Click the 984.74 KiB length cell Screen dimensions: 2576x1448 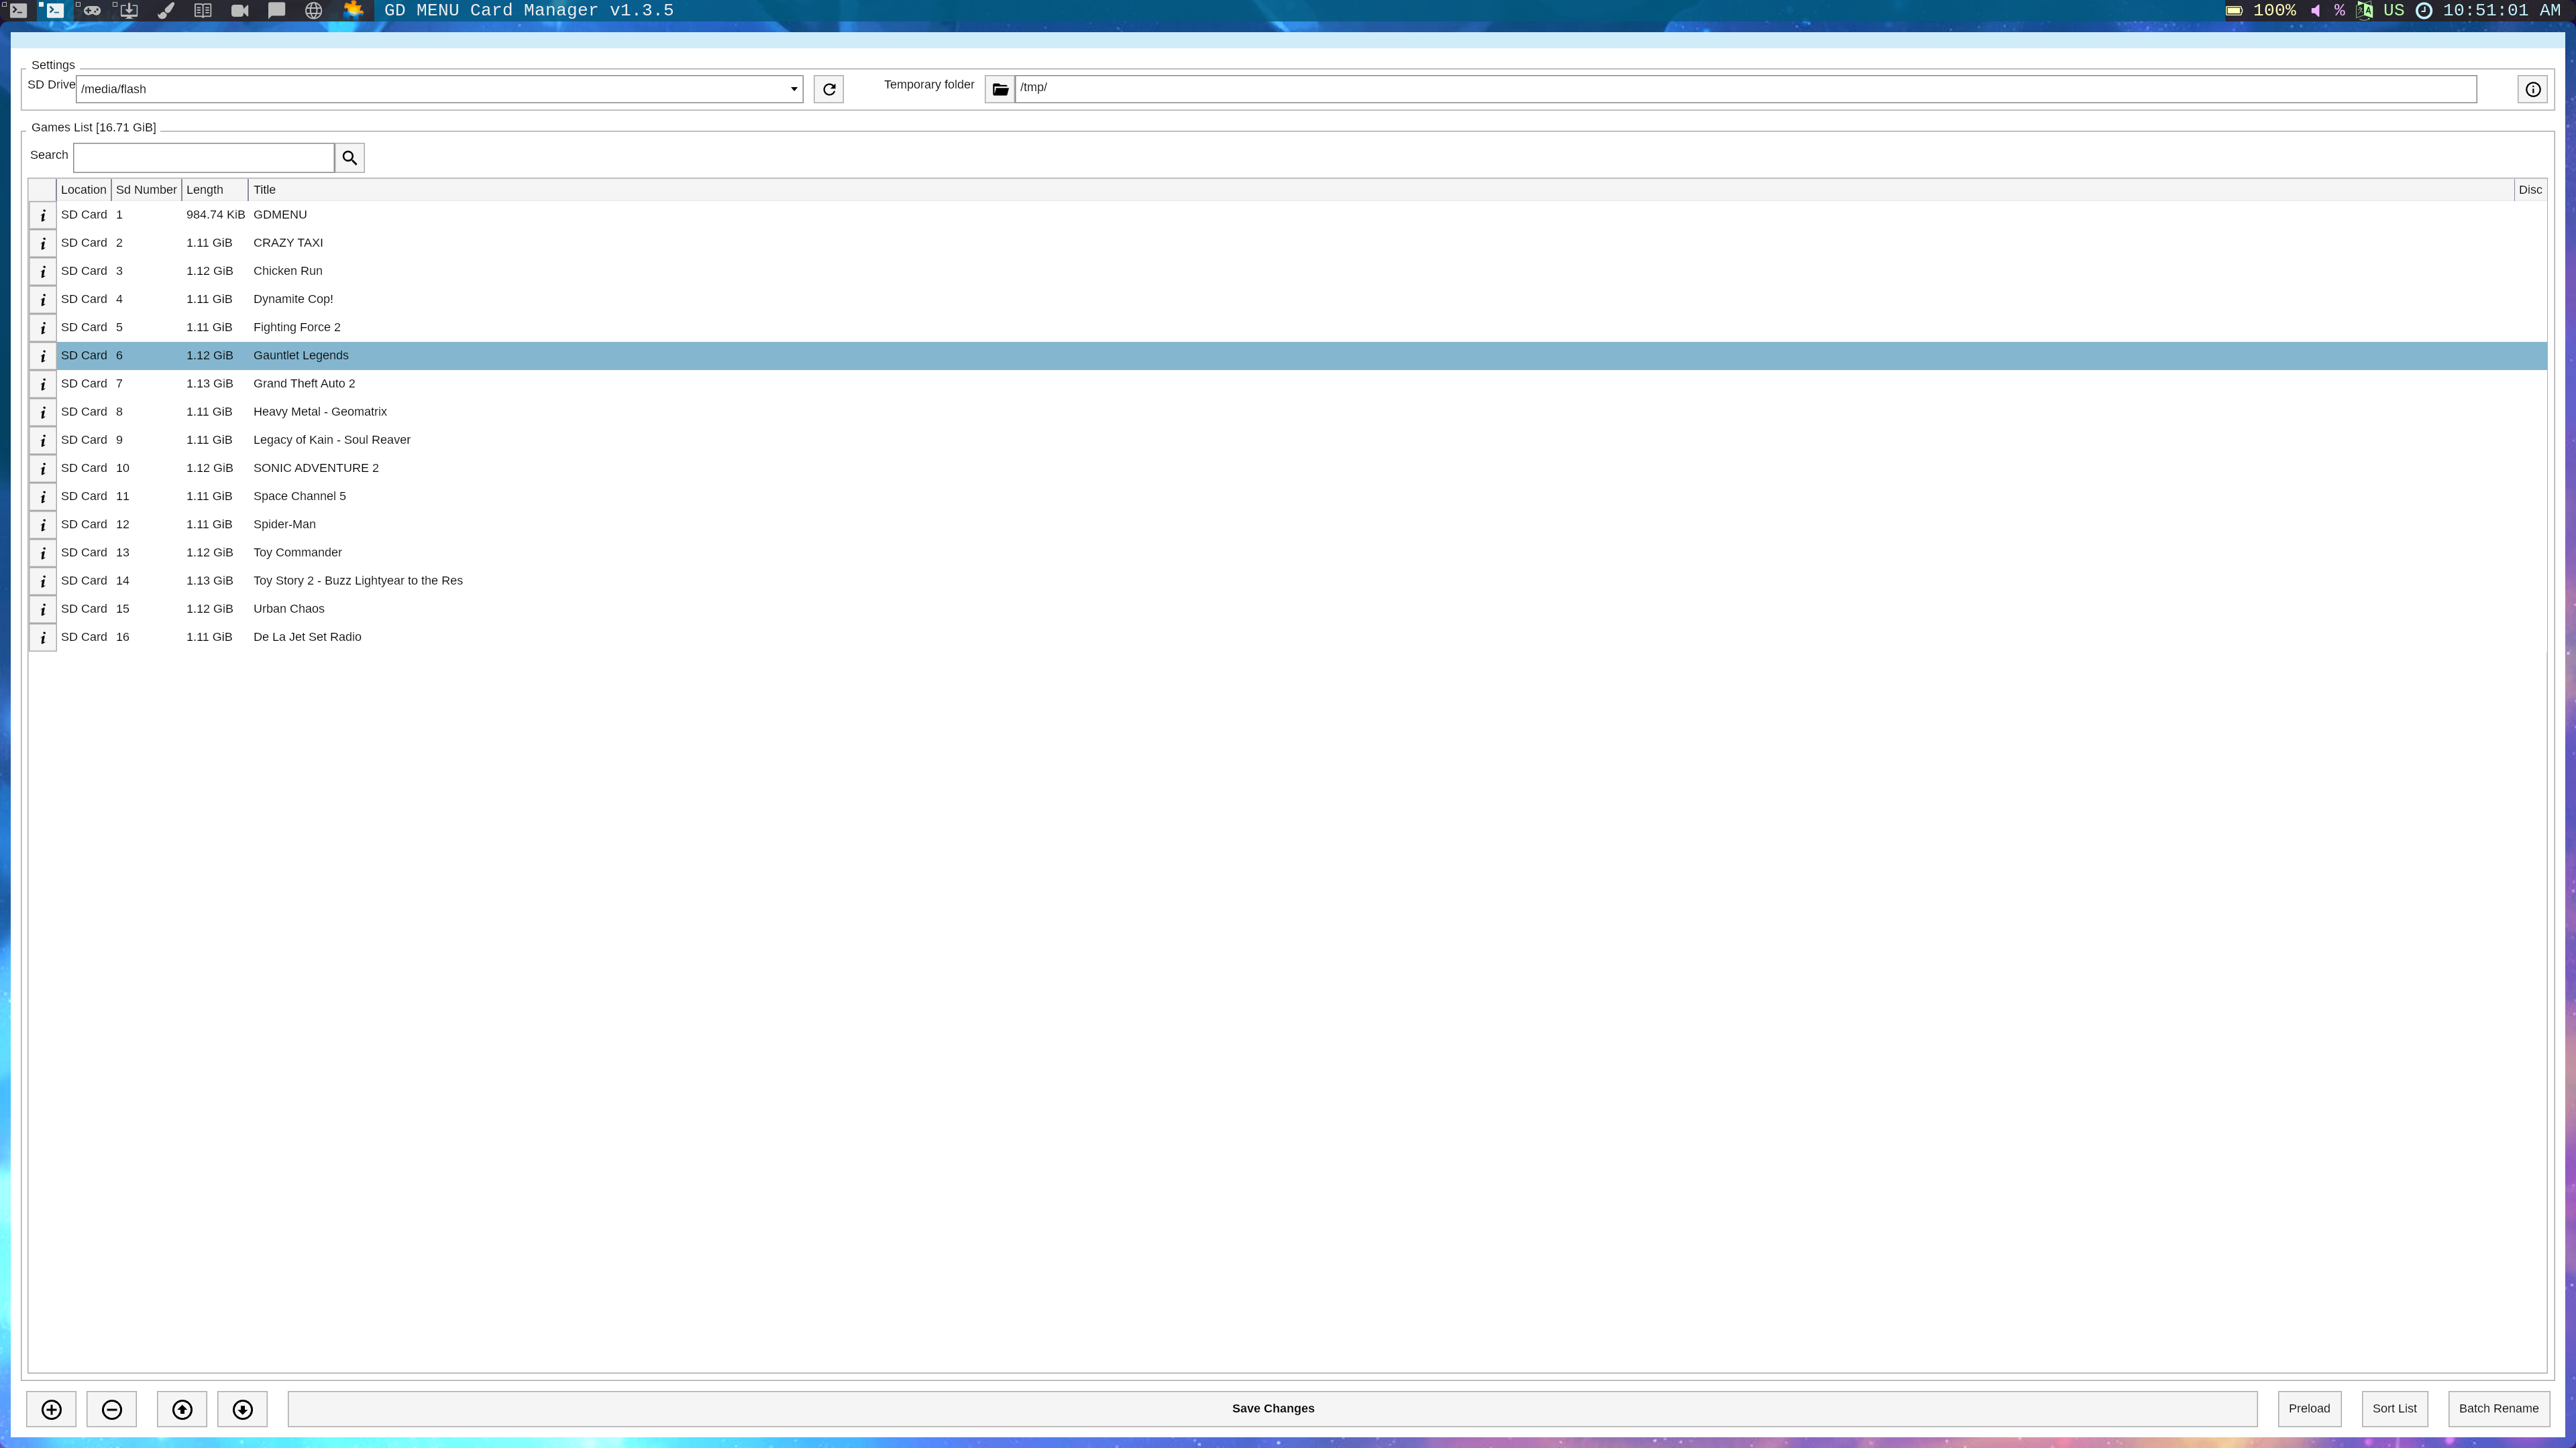point(215,215)
